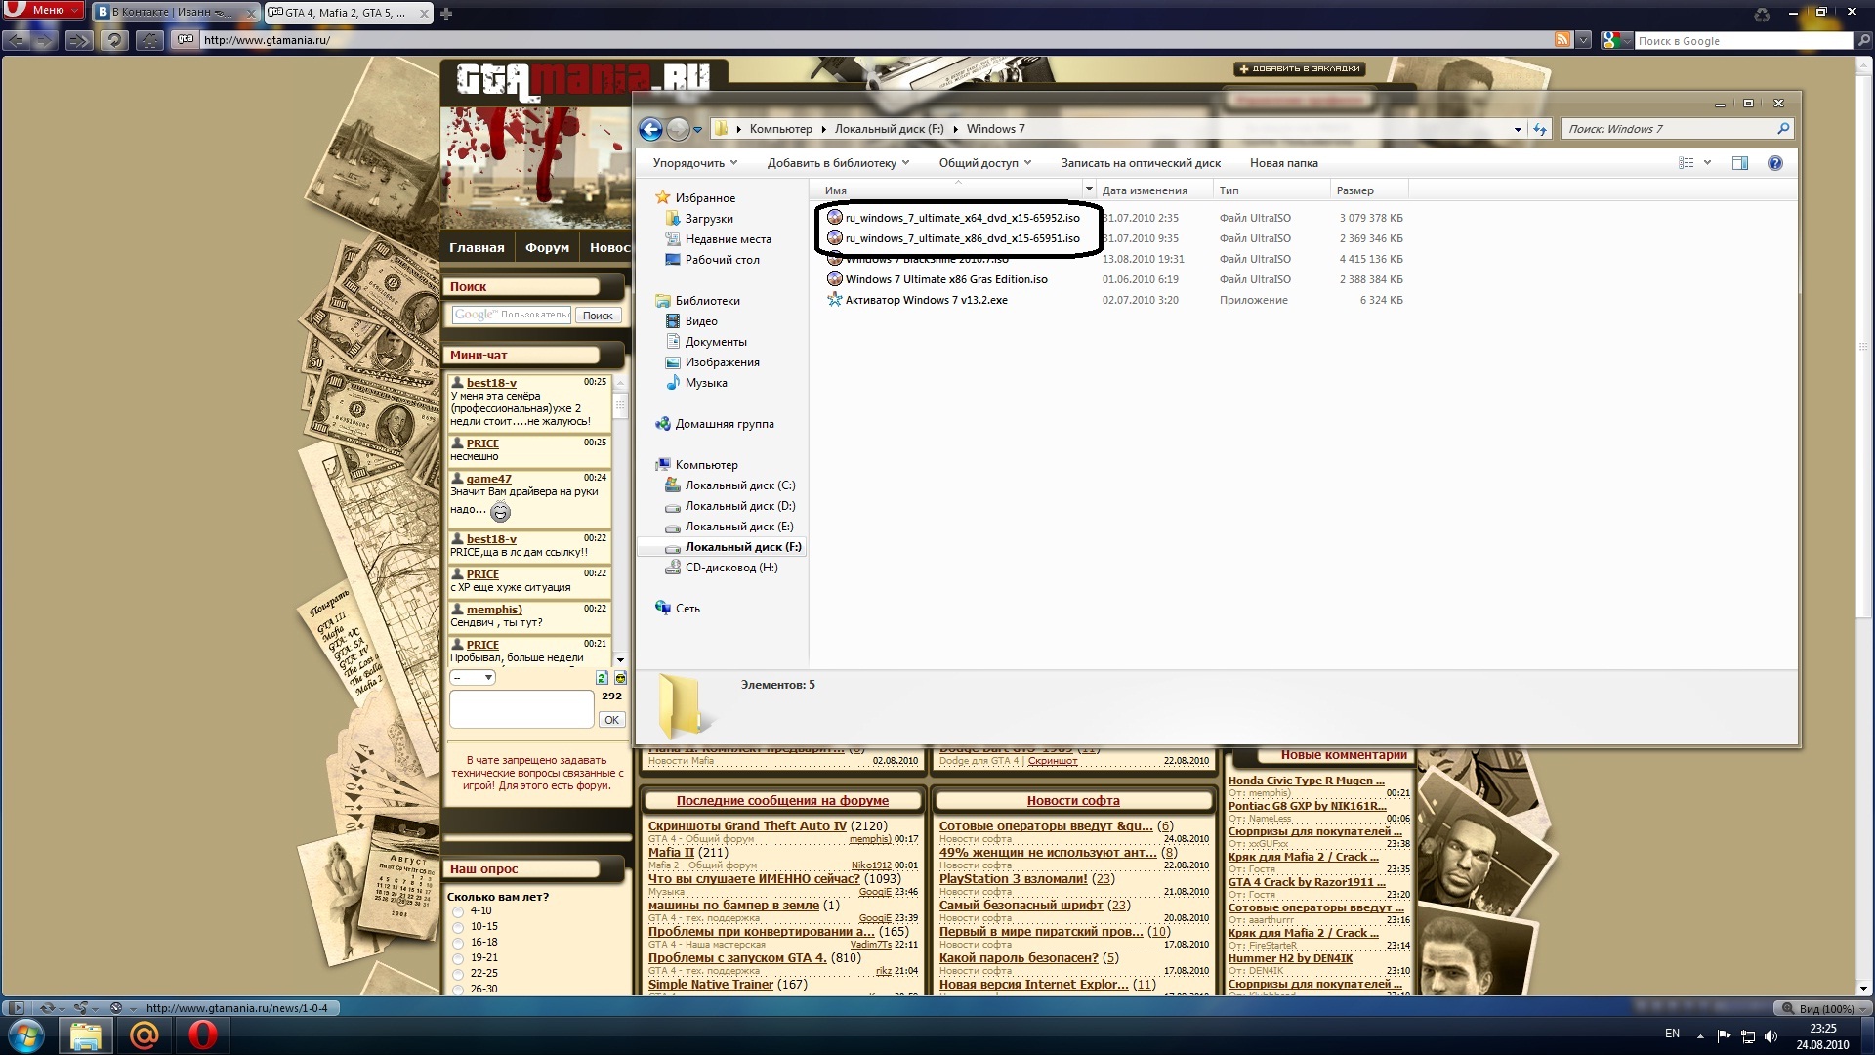The height and width of the screenshot is (1055, 1875).
Task: Select the 4-10 age poll option
Action: [458, 911]
